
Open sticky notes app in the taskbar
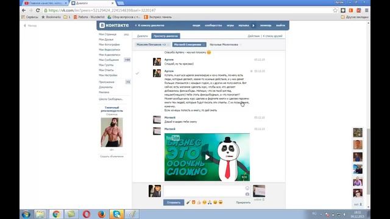71,214
